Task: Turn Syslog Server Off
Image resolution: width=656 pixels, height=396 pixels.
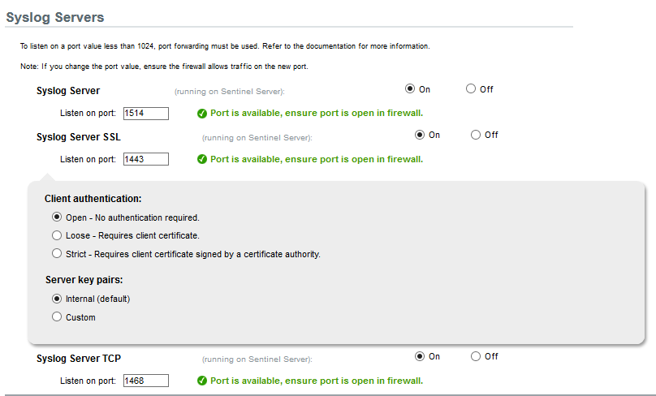Action: (x=471, y=89)
